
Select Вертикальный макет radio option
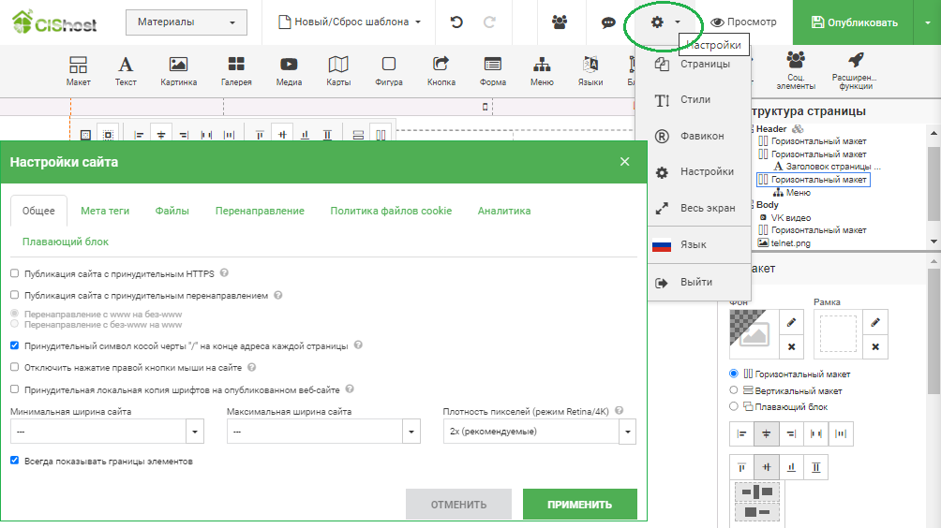click(734, 390)
